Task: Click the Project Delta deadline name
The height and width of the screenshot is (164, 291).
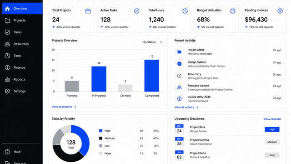Action: 198,153
